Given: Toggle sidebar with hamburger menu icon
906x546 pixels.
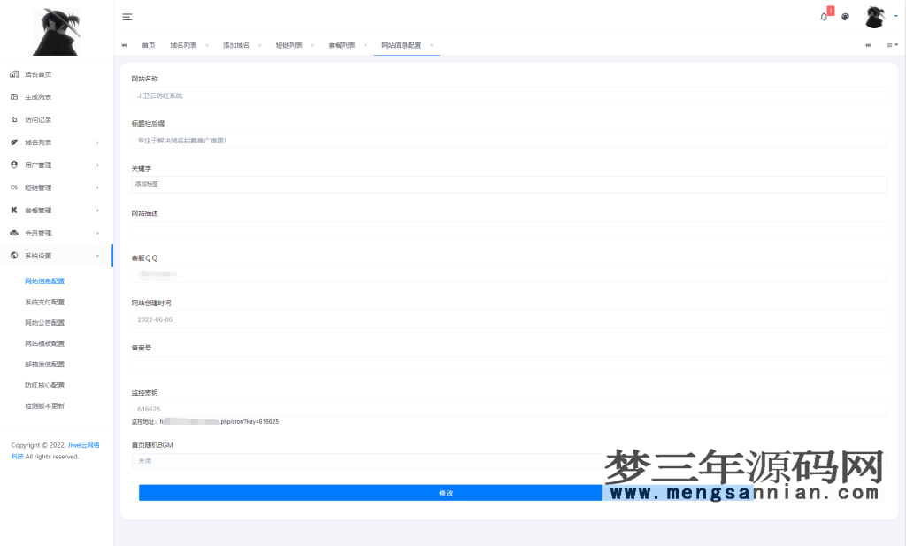Looking at the screenshot, I should coord(126,16).
